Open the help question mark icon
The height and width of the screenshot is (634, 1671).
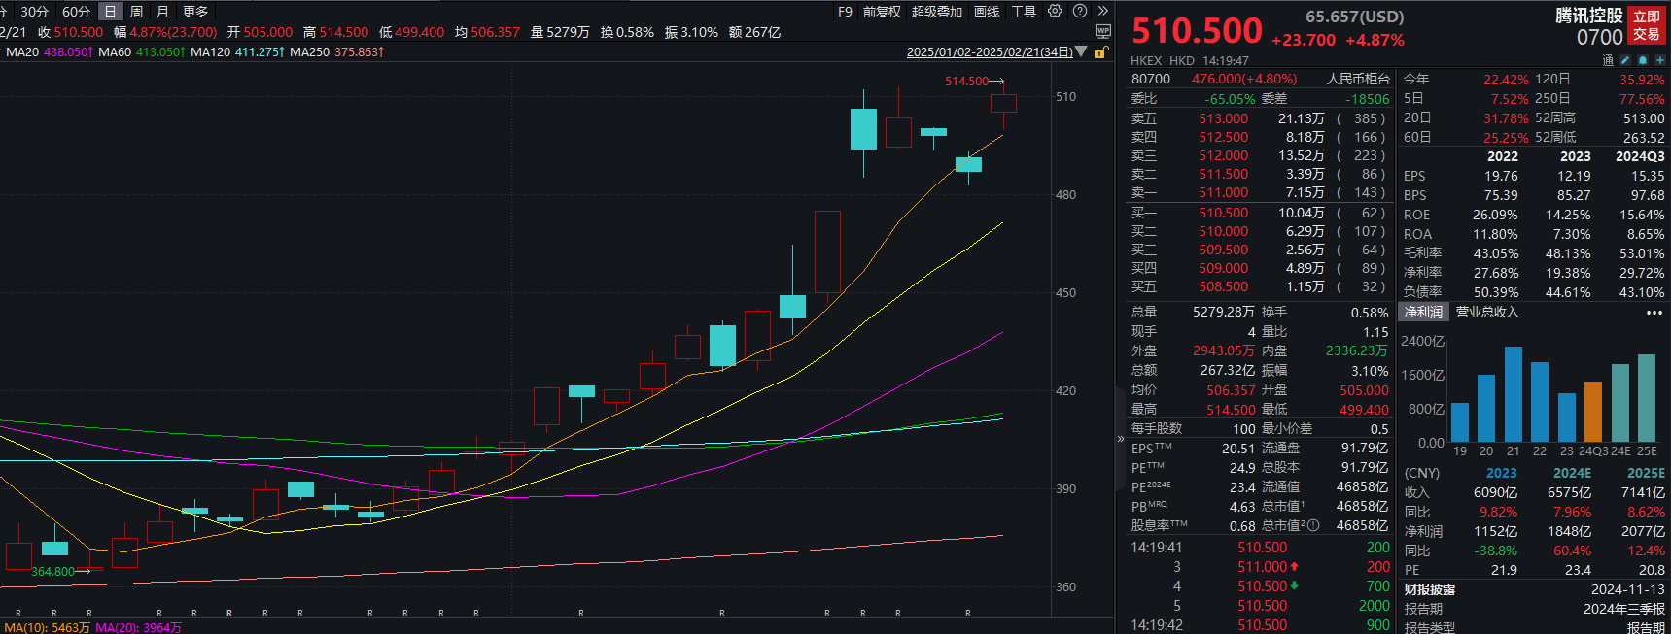[1079, 12]
